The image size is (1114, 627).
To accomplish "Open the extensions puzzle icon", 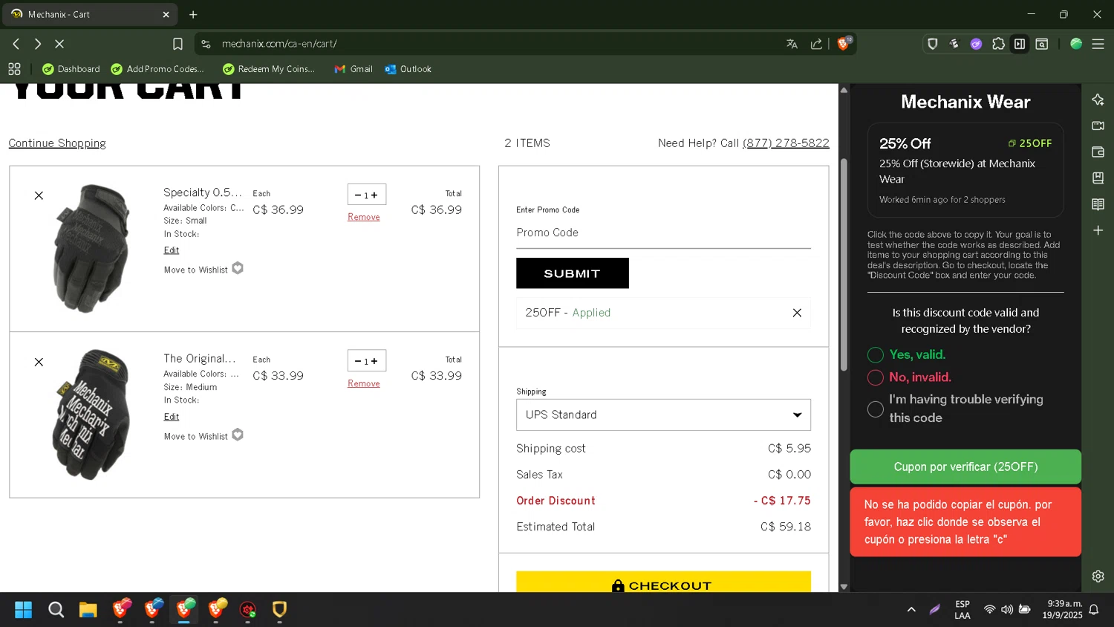I will click(998, 44).
